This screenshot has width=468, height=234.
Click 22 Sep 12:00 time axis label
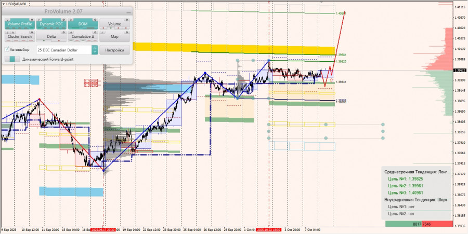[151, 230]
